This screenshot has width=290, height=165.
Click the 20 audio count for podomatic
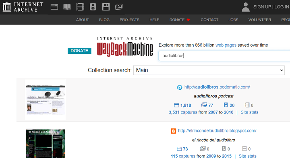[x=229, y=105]
